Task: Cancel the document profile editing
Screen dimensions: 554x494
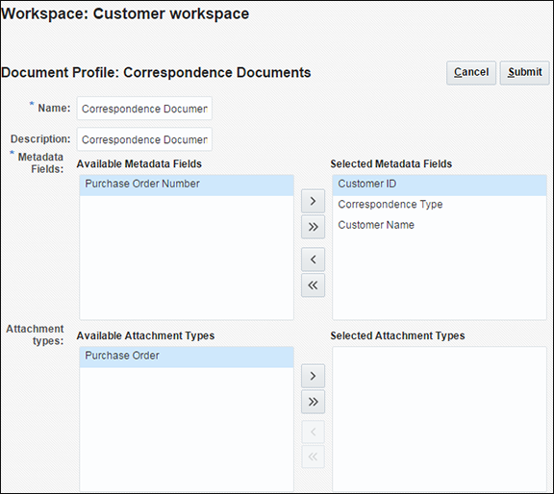Action: coord(471,73)
